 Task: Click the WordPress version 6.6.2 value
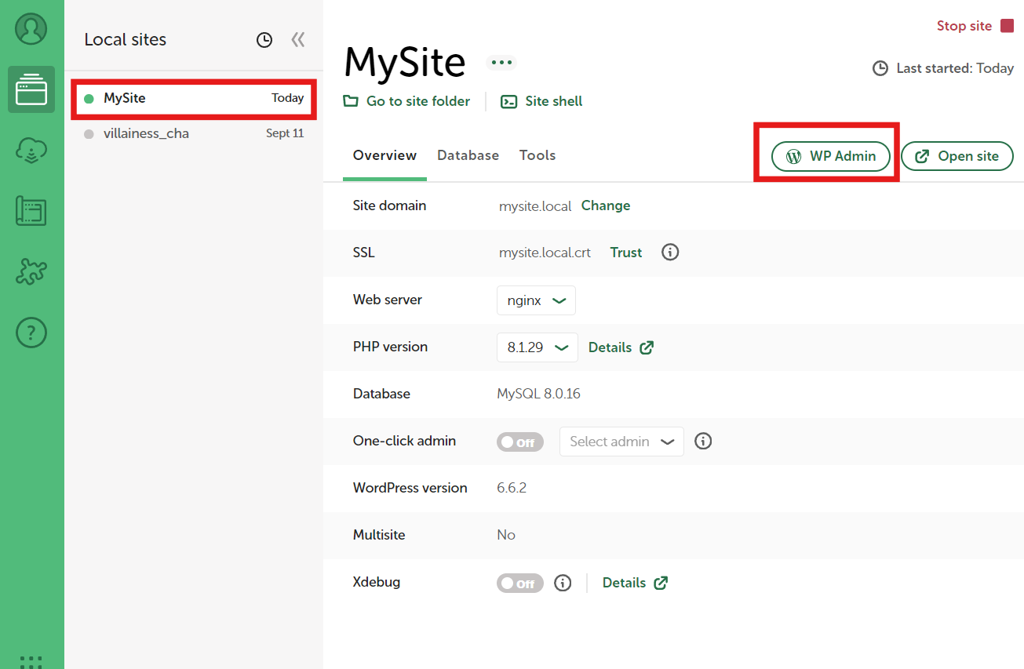point(512,488)
